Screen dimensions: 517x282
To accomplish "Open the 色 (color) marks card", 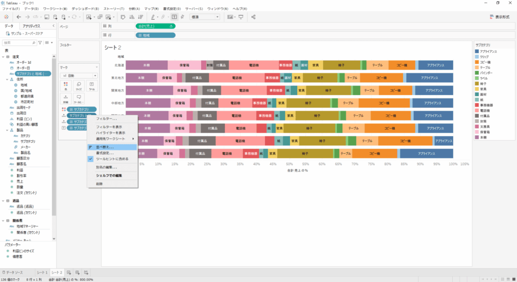I will tap(66, 86).
